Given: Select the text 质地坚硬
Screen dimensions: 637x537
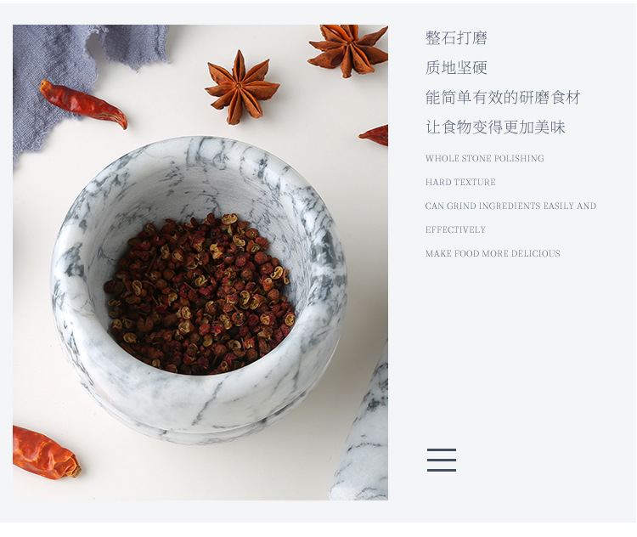Looking at the screenshot, I should pyautogui.click(x=456, y=67).
